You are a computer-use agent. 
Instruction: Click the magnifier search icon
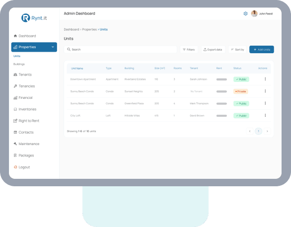[x=69, y=49]
